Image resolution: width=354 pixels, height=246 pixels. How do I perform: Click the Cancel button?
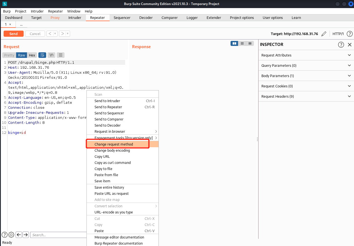point(35,34)
